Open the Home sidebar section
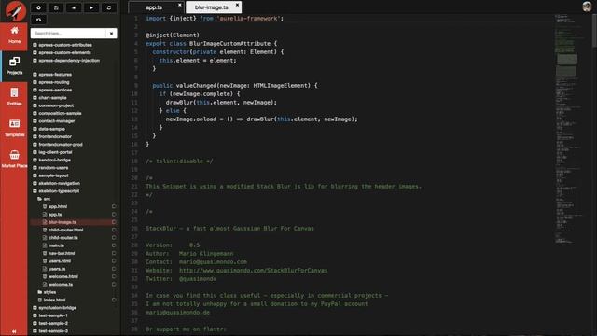Screen dimensions: 597x336 [14, 35]
